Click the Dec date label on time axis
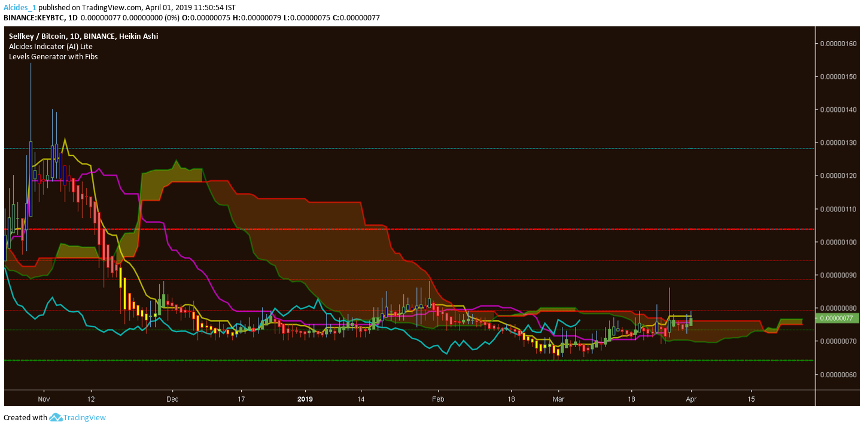This screenshot has width=864, height=428. point(172,398)
